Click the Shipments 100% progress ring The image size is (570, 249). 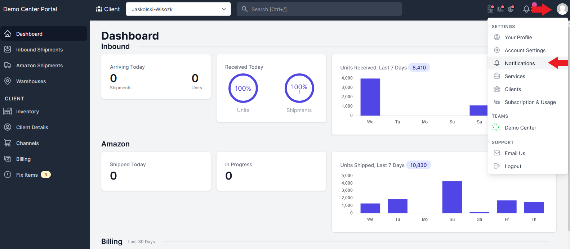click(x=299, y=88)
